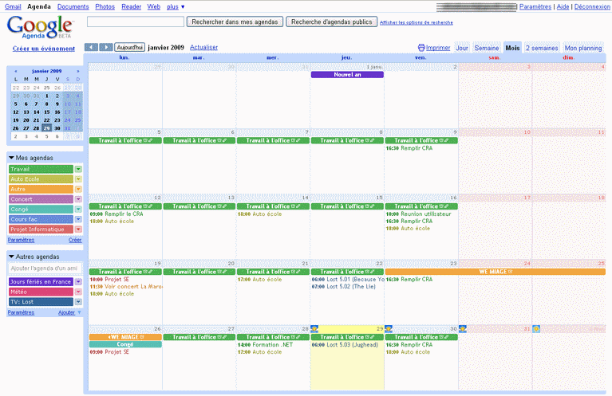Open the plus dropdown in top bar
Screen dimensions: 612x396
[176, 6]
